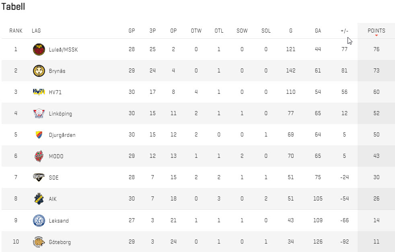Screen dimensions: 395x252
Task: Open the Luleå/MSSK team name link
Action: pyautogui.click(x=63, y=50)
